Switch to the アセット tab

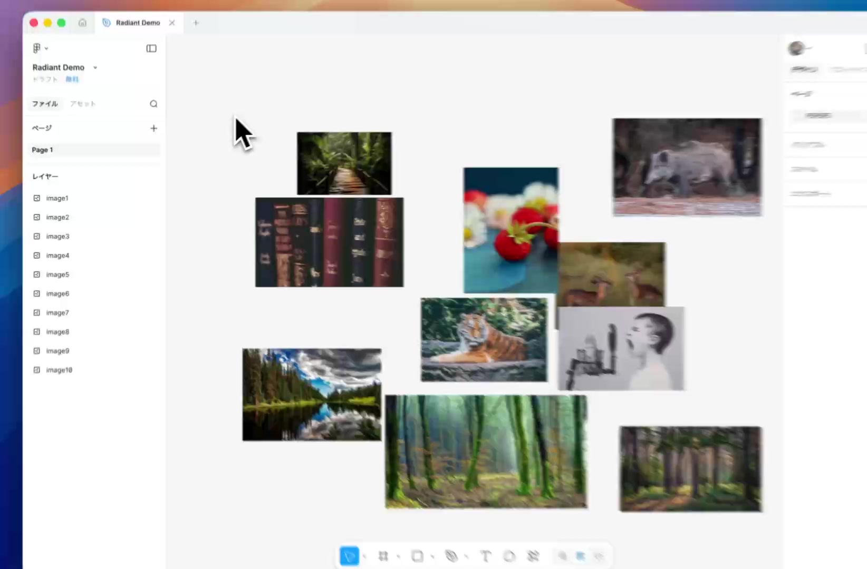pos(83,104)
